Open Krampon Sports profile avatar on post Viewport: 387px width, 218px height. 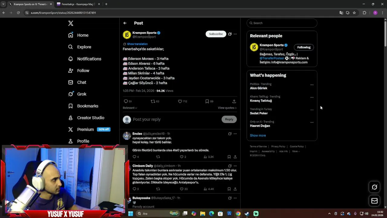(127, 35)
